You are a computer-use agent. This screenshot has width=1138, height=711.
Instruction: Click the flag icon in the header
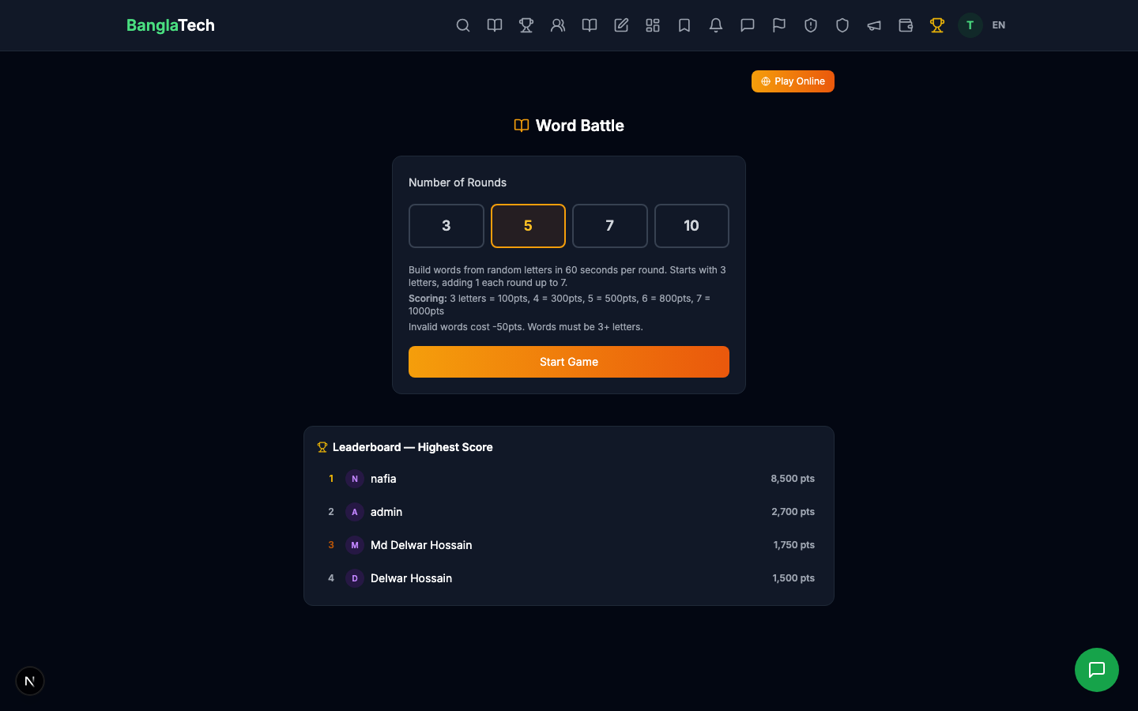(779, 25)
